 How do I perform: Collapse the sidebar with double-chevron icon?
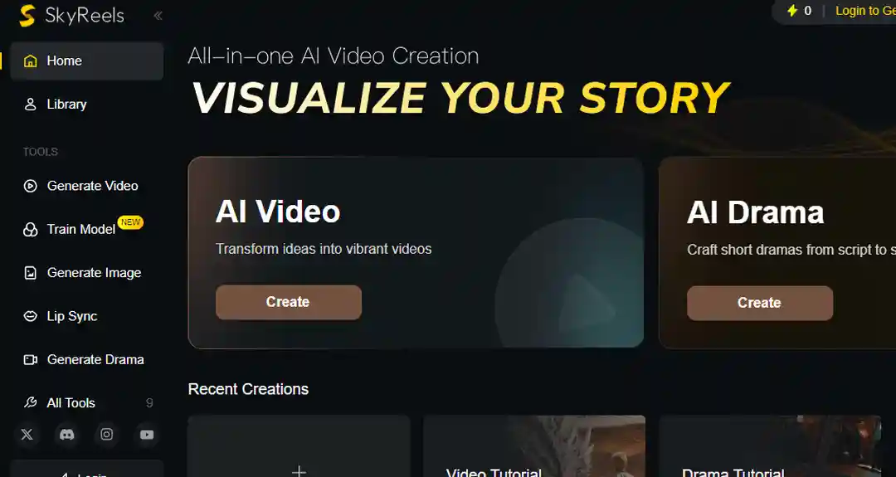coord(158,16)
